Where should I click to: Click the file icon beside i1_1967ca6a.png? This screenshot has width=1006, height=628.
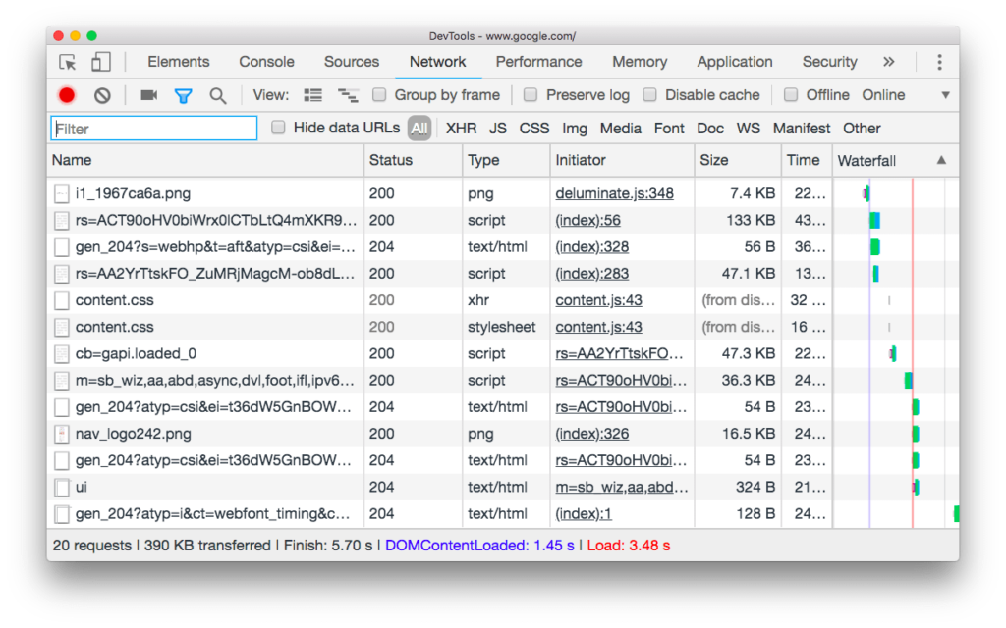(x=62, y=193)
